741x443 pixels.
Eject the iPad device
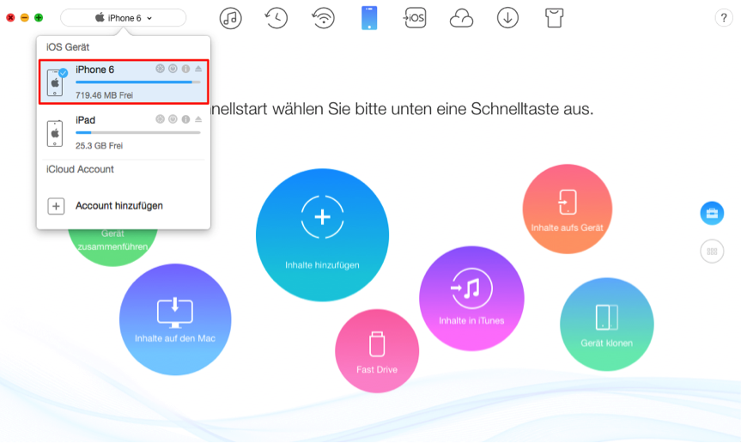point(198,119)
